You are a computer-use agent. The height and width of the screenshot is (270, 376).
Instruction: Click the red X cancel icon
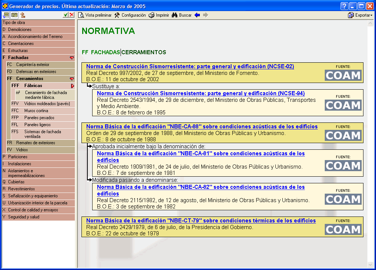tap(72, 15)
